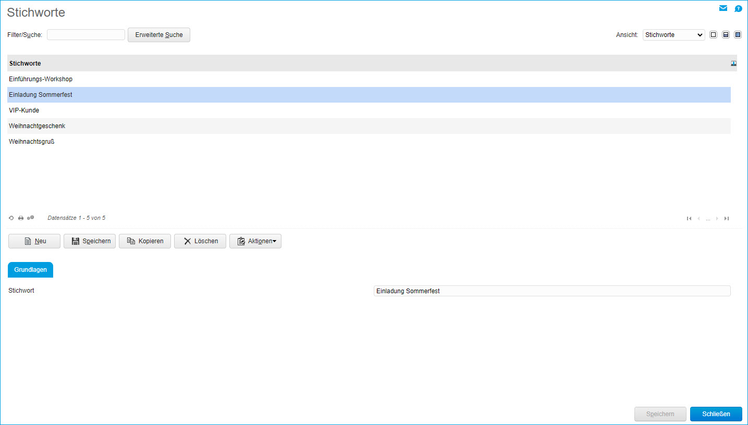Viewport: 748px width, 425px height.
Task: Delete record with Löschen
Action: point(200,241)
